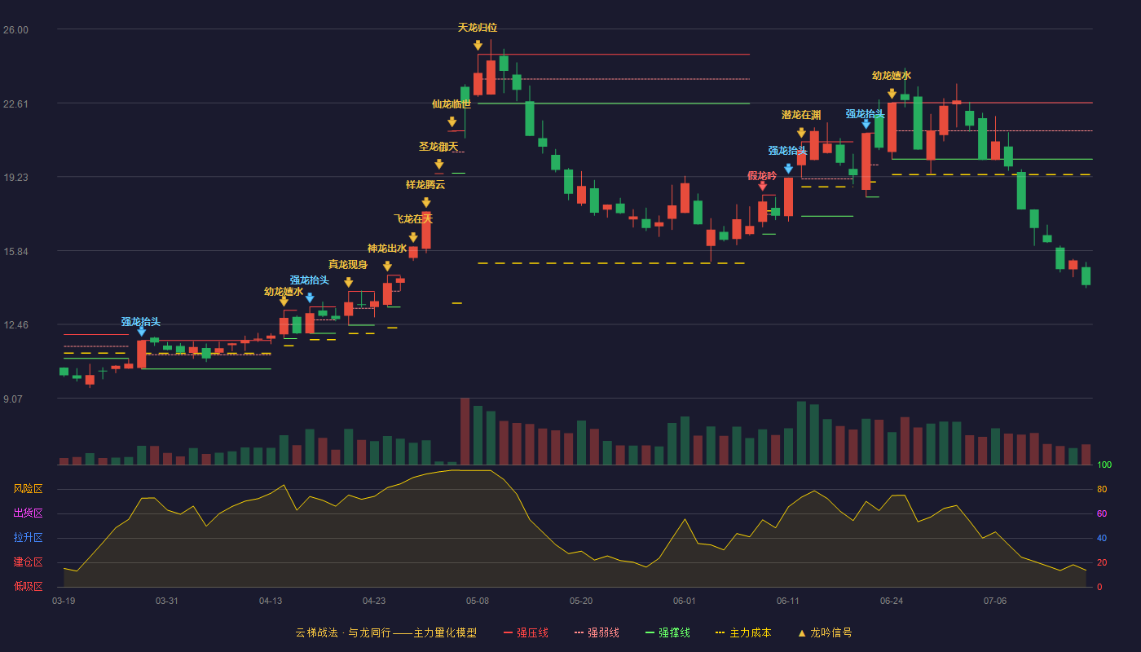1141x652 pixels.
Task: Click the 真龙现身 signal arrow marker
Action: coord(348,283)
